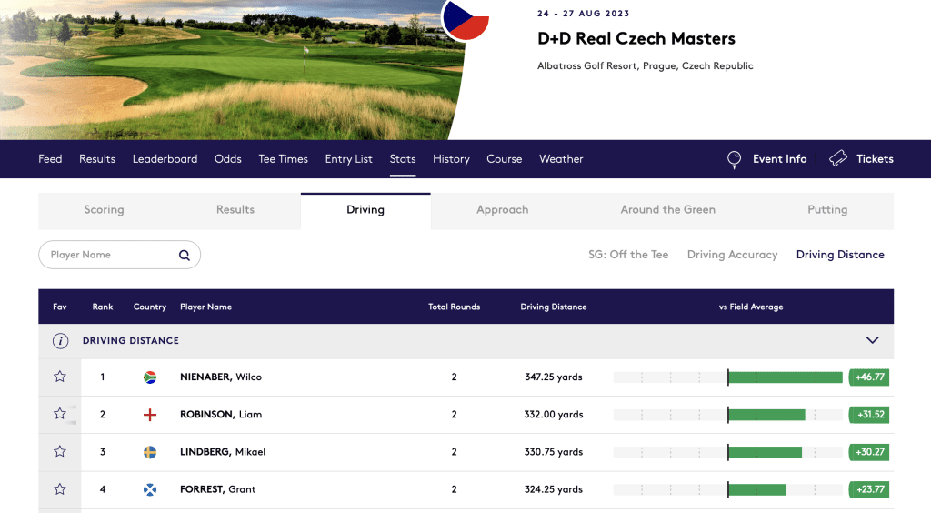This screenshot has height=513, width=931.
Task: Open the Tickets link
Action: pos(875,158)
